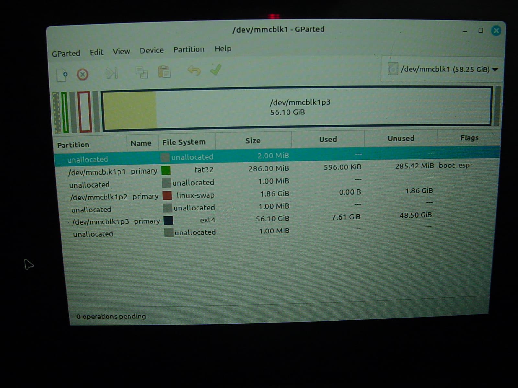Select the highlighted unallocated 2.00 MiB row
The height and width of the screenshot is (388, 518).
pos(277,156)
